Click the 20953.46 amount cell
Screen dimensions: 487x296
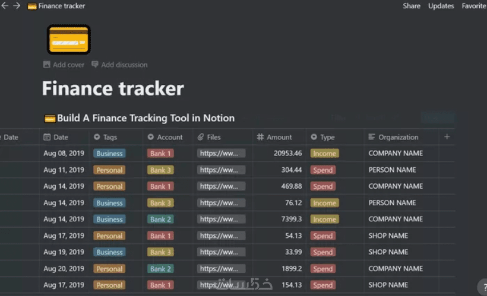pyautogui.click(x=279, y=153)
